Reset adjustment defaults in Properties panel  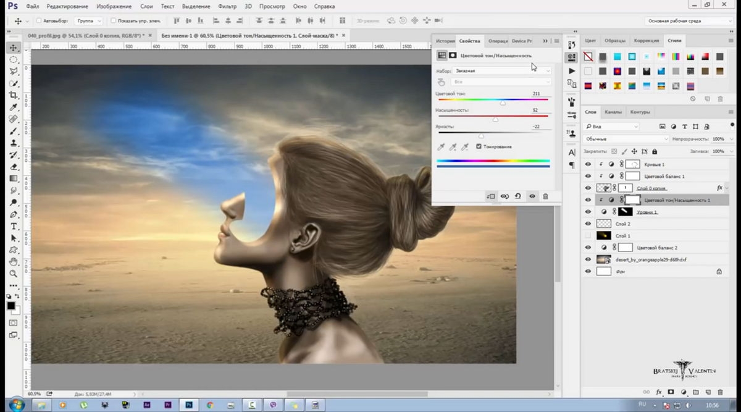point(518,196)
